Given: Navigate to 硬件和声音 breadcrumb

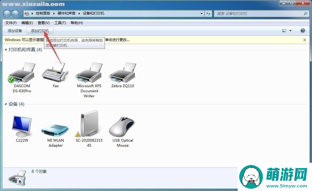Looking at the screenshot, I should tap(67, 14).
